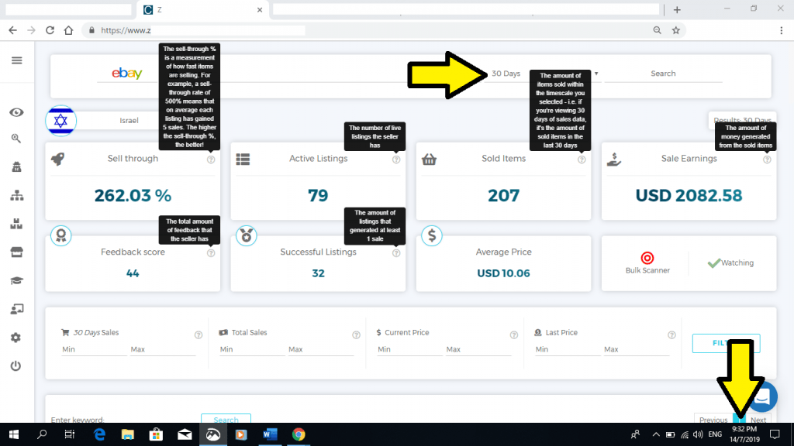This screenshot has height=446, width=794.
Task: Click the top Search input field
Action: [x=663, y=74]
